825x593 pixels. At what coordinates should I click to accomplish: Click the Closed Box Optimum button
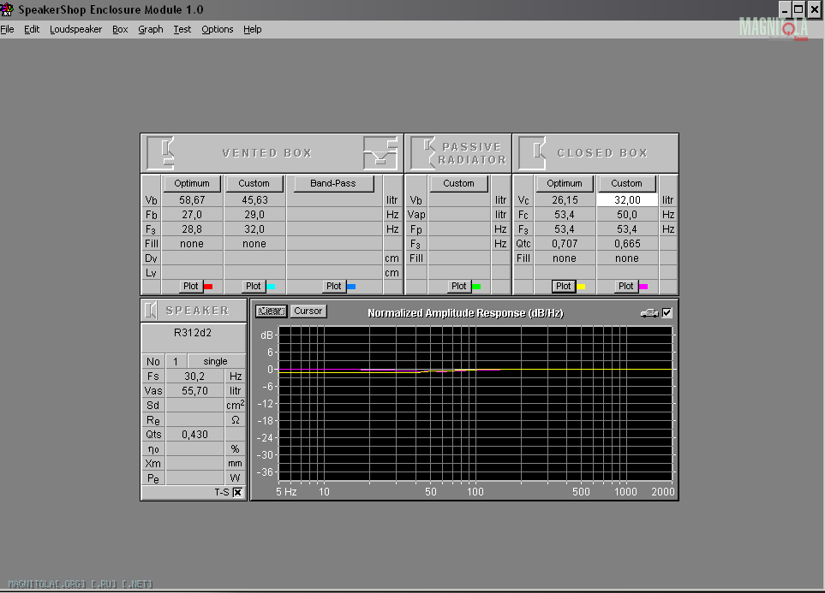565,183
